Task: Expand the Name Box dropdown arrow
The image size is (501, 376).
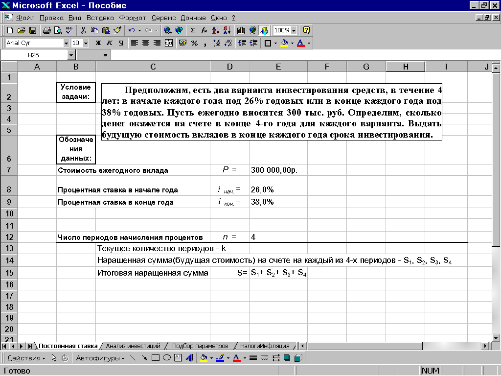Action: click(71, 55)
